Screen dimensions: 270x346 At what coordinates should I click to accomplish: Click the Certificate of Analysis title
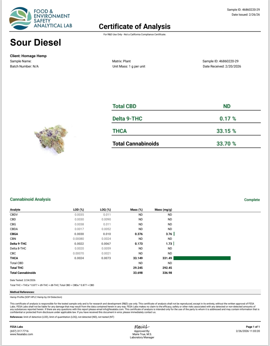(x=134, y=27)
